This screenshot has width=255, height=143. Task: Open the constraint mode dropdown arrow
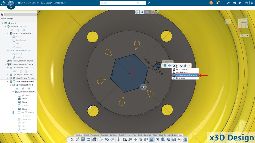click(x=177, y=66)
